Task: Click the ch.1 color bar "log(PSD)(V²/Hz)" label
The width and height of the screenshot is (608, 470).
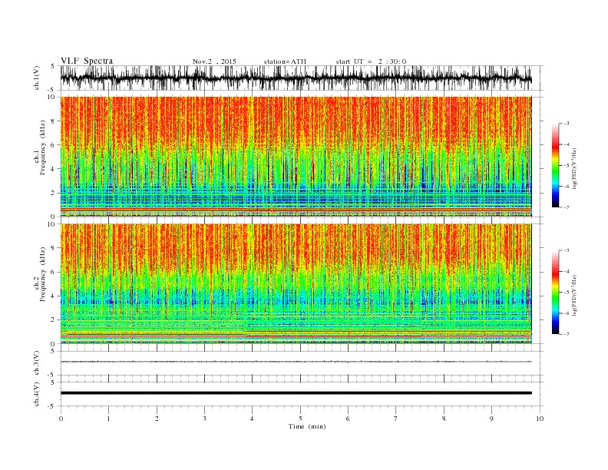Action: click(x=575, y=168)
